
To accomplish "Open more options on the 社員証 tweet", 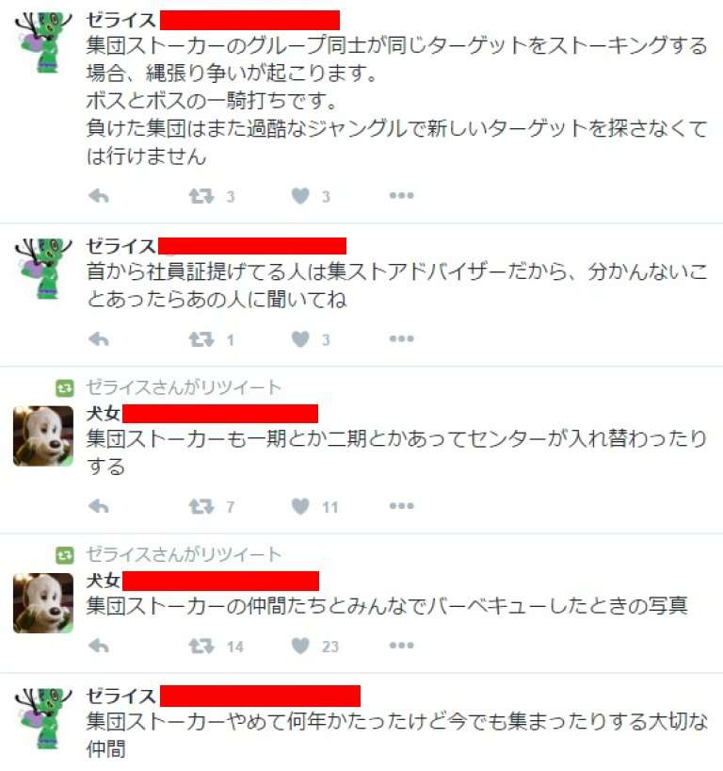I will click(x=402, y=338).
